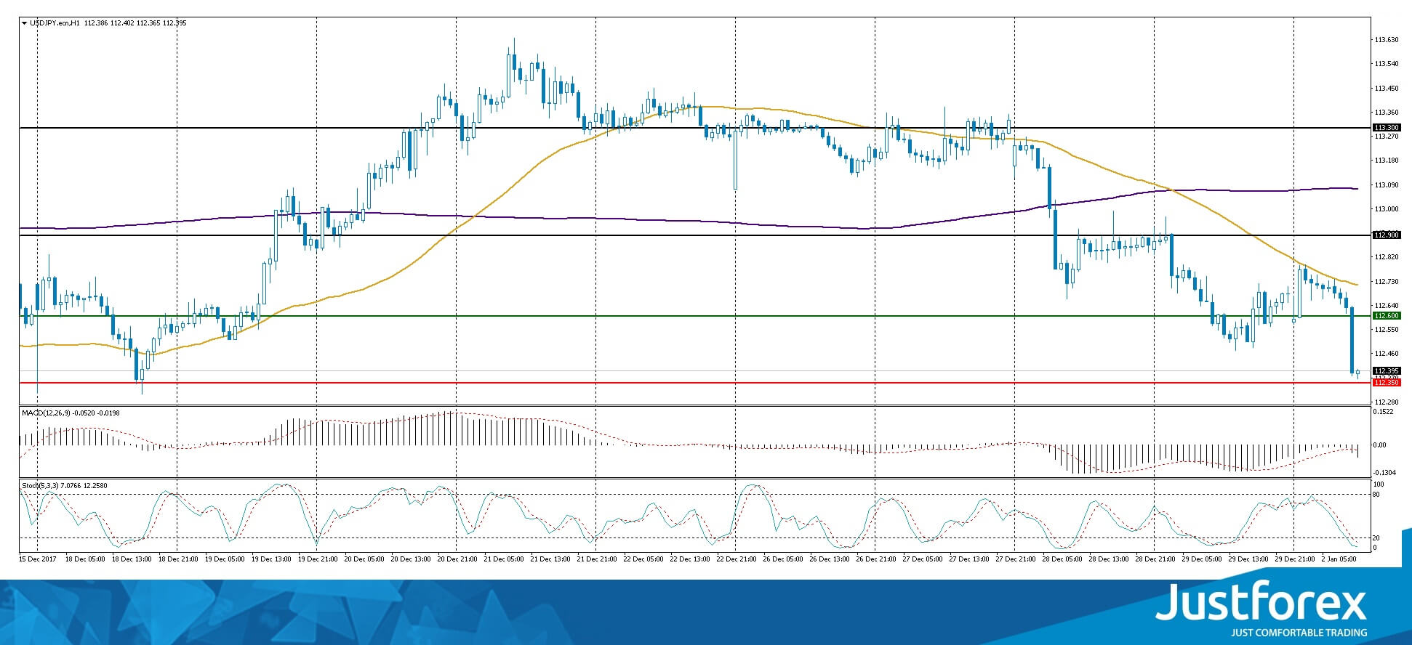Screen dimensions: 1412x645
Task: Click the triangle icon before USDJPY.ecn,H1
Action: click(x=25, y=23)
